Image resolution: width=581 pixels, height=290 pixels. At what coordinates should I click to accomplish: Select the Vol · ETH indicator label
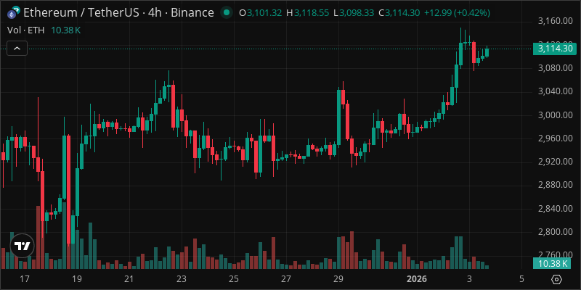point(26,30)
